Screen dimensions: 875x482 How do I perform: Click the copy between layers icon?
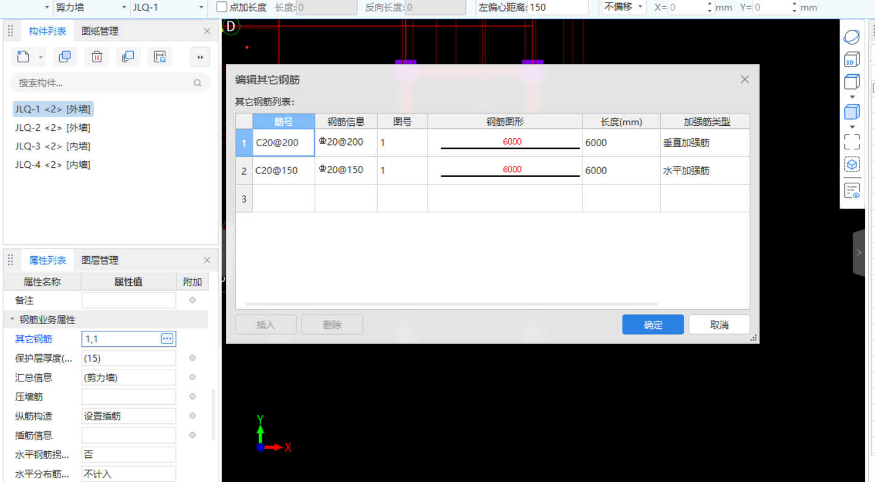[128, 57]
